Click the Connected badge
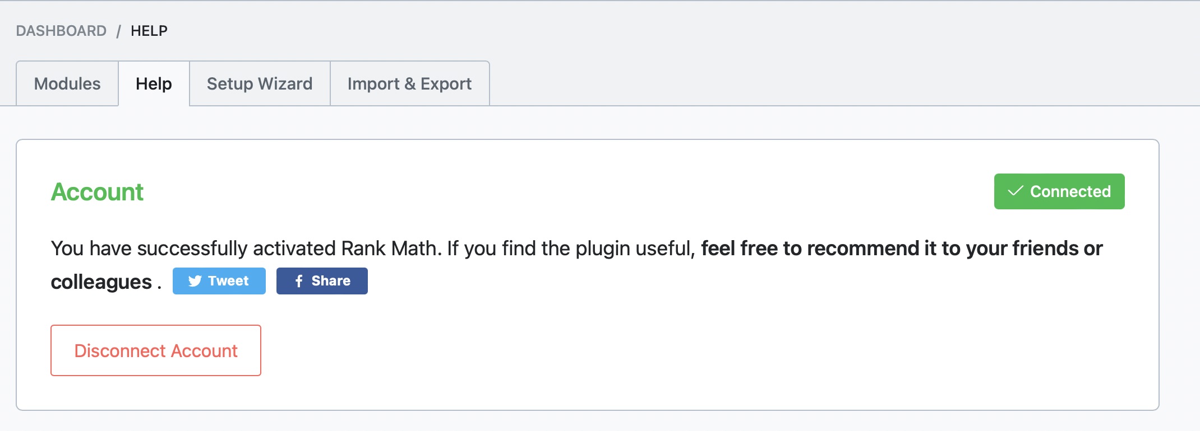Viewport: 1200px width, 431px height. (x=1059, y=191)
